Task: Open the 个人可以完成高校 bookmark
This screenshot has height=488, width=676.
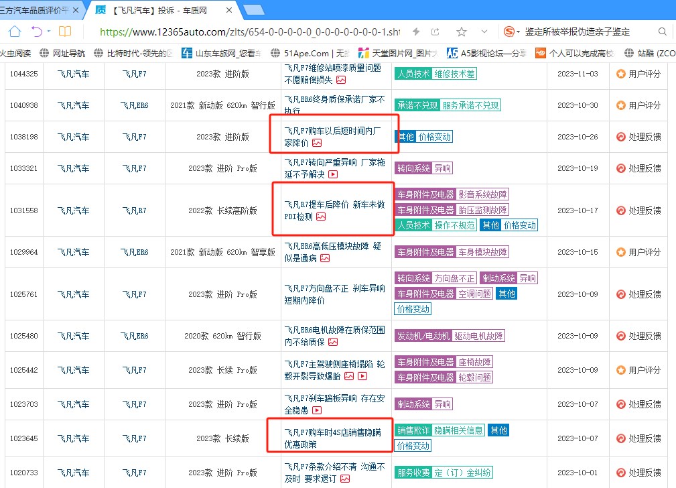Action: (575, 53)
